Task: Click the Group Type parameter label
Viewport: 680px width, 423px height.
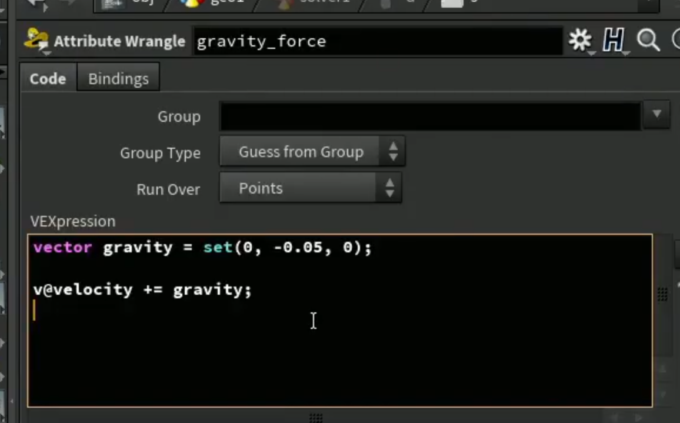Action: 160,153
